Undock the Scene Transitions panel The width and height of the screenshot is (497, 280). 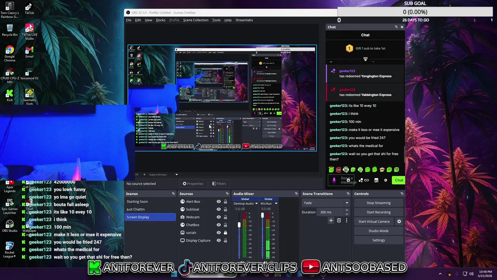pyautogui.click(x=348, y=194)
